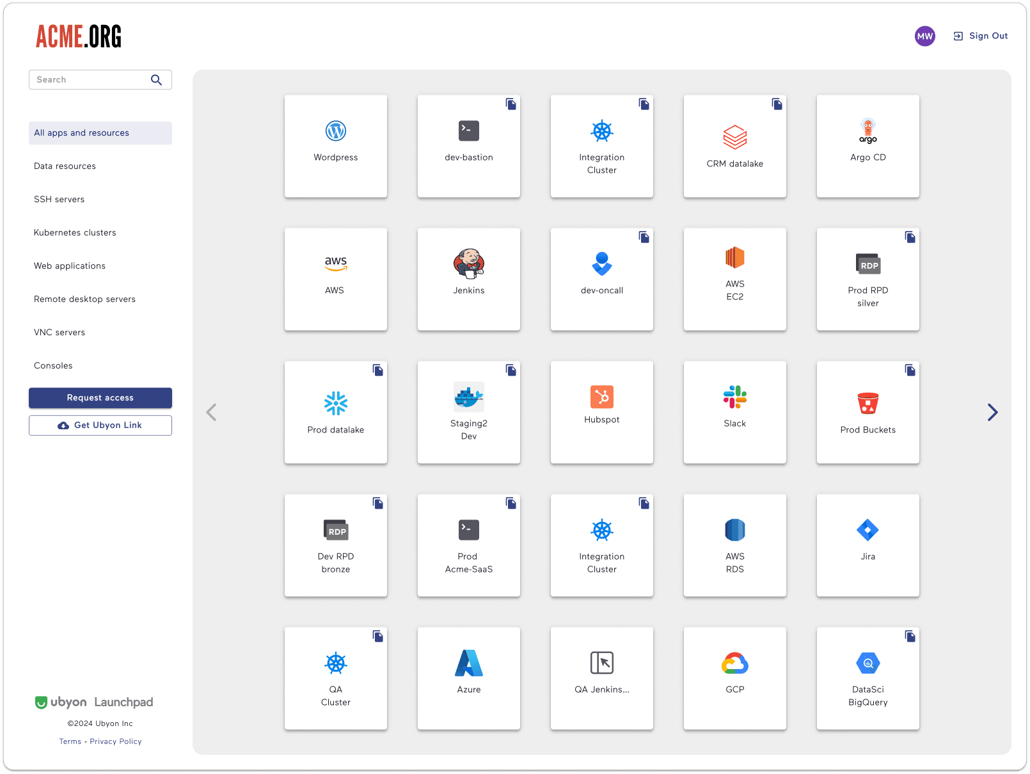Click the Sign Out link
Screen dimensions: 1030x774
[x=981, y=36]
